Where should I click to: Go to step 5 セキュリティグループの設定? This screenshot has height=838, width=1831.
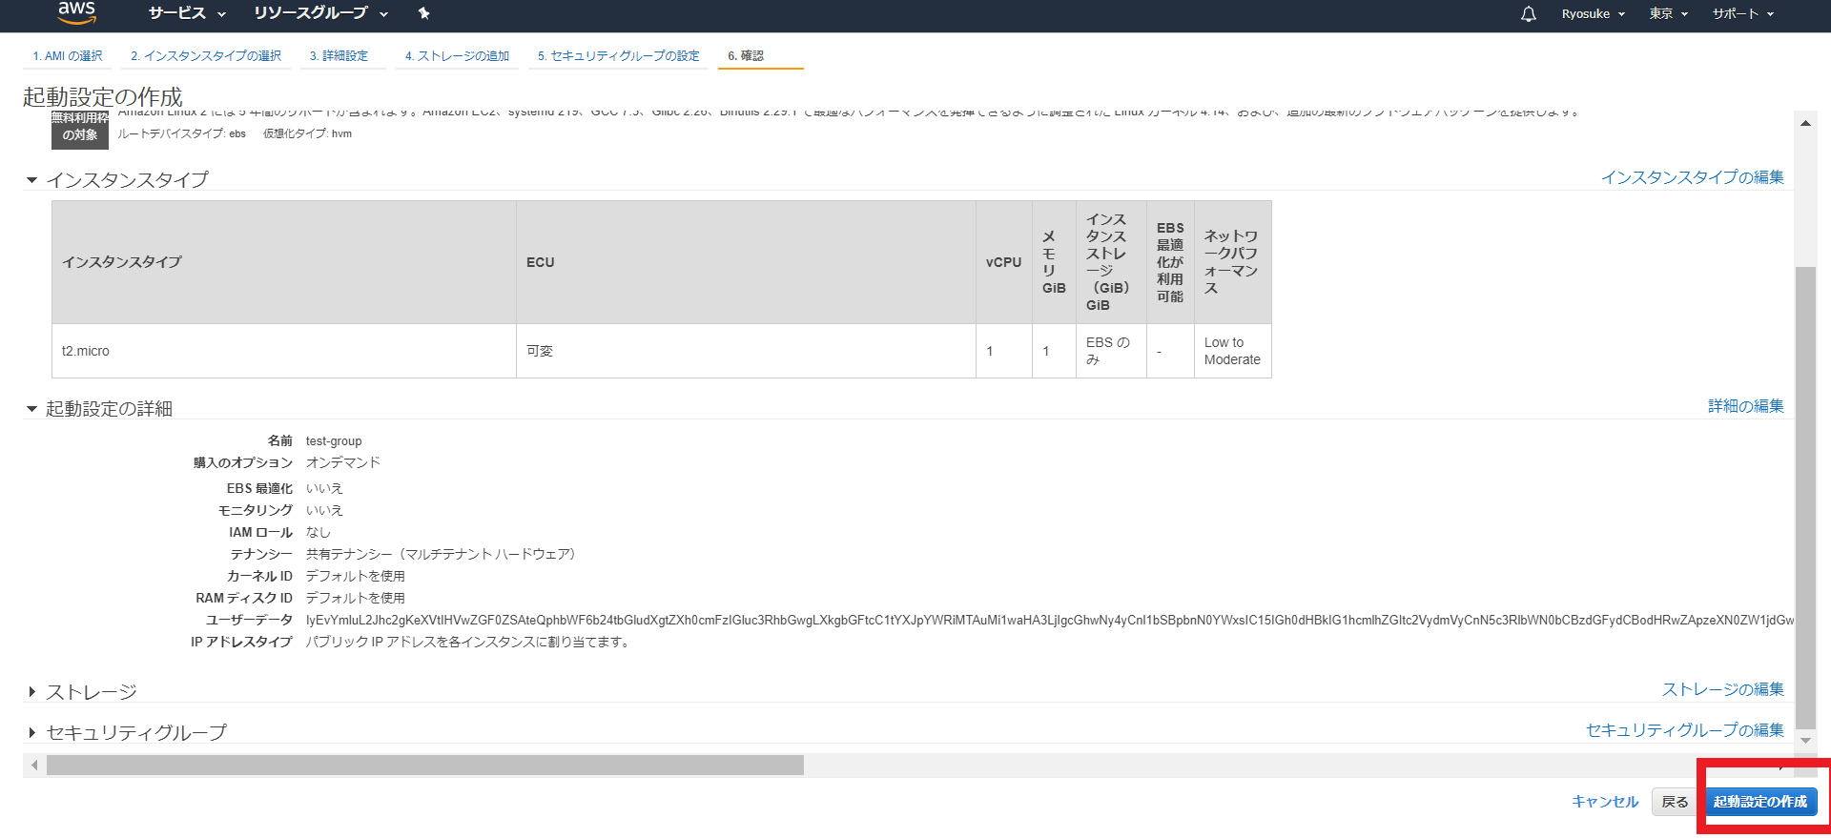tap(618, 56)
